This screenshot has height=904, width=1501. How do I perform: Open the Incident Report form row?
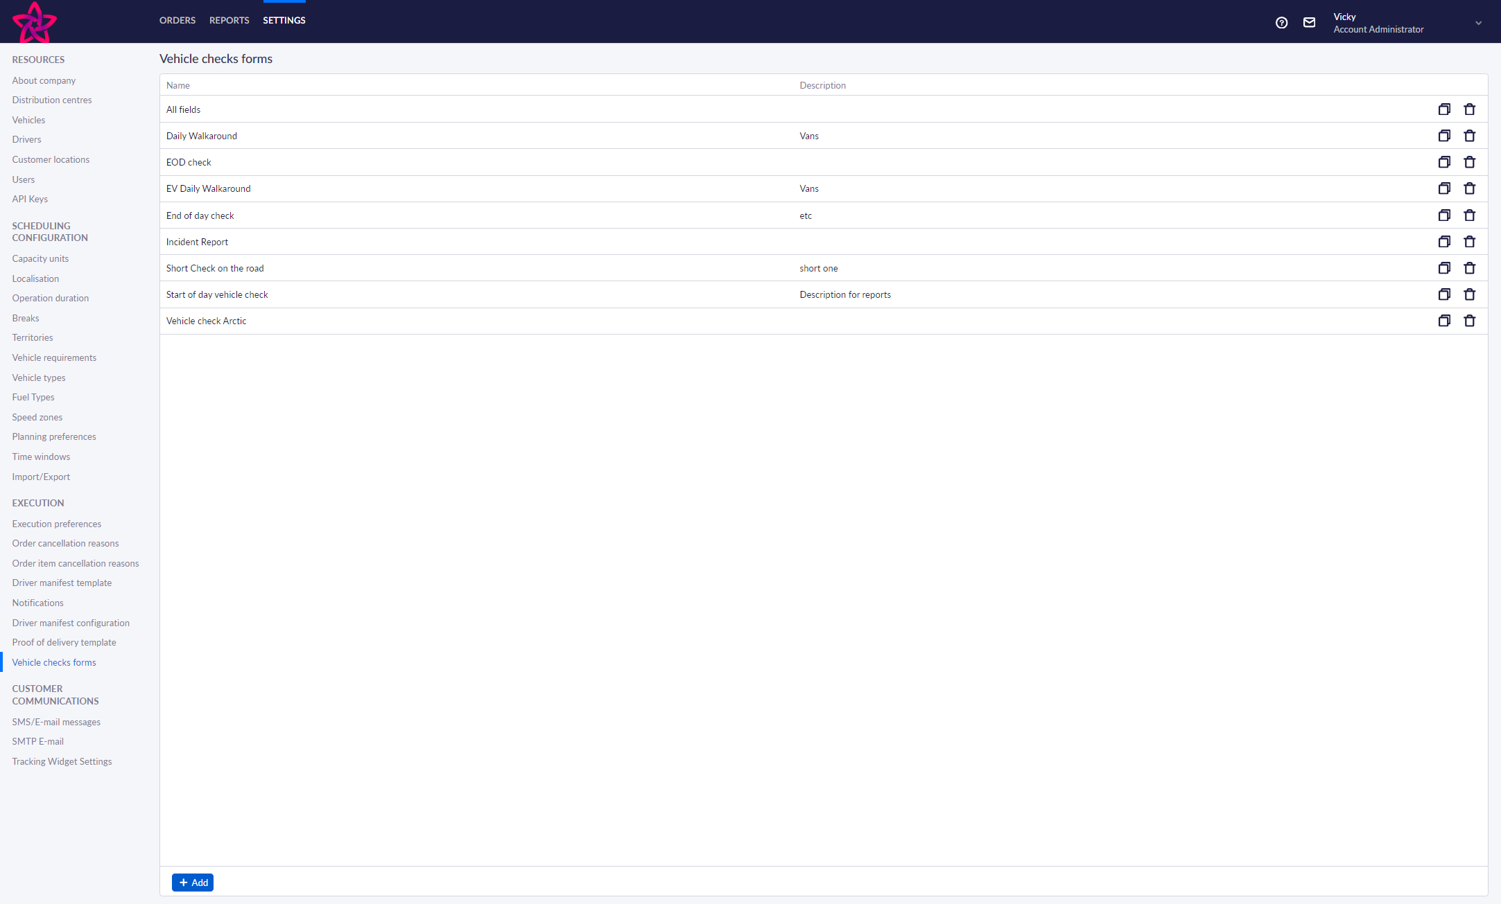point(824,242)
